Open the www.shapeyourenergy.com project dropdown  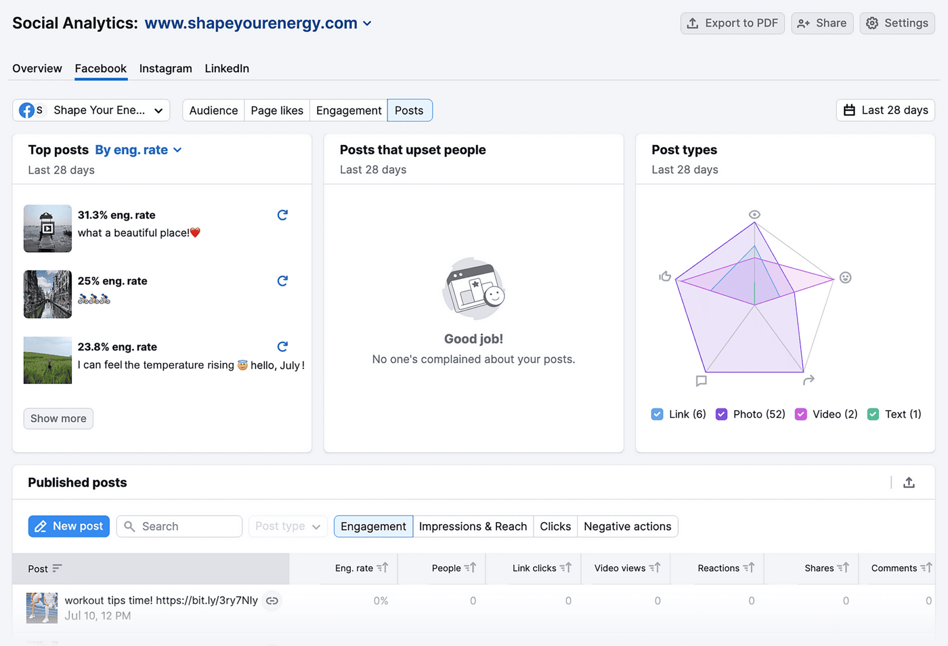click(258, 23)
